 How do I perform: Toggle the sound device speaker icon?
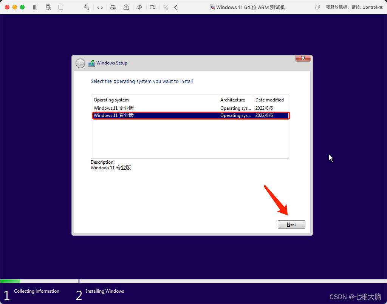[x=139, y=7]
